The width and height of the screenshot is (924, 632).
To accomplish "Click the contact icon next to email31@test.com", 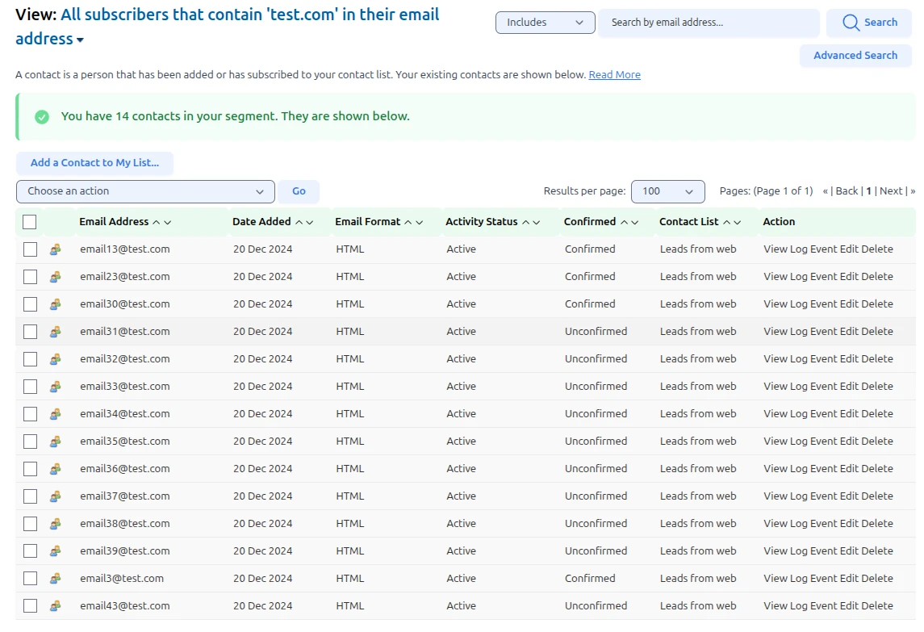I will pos(56,331).
